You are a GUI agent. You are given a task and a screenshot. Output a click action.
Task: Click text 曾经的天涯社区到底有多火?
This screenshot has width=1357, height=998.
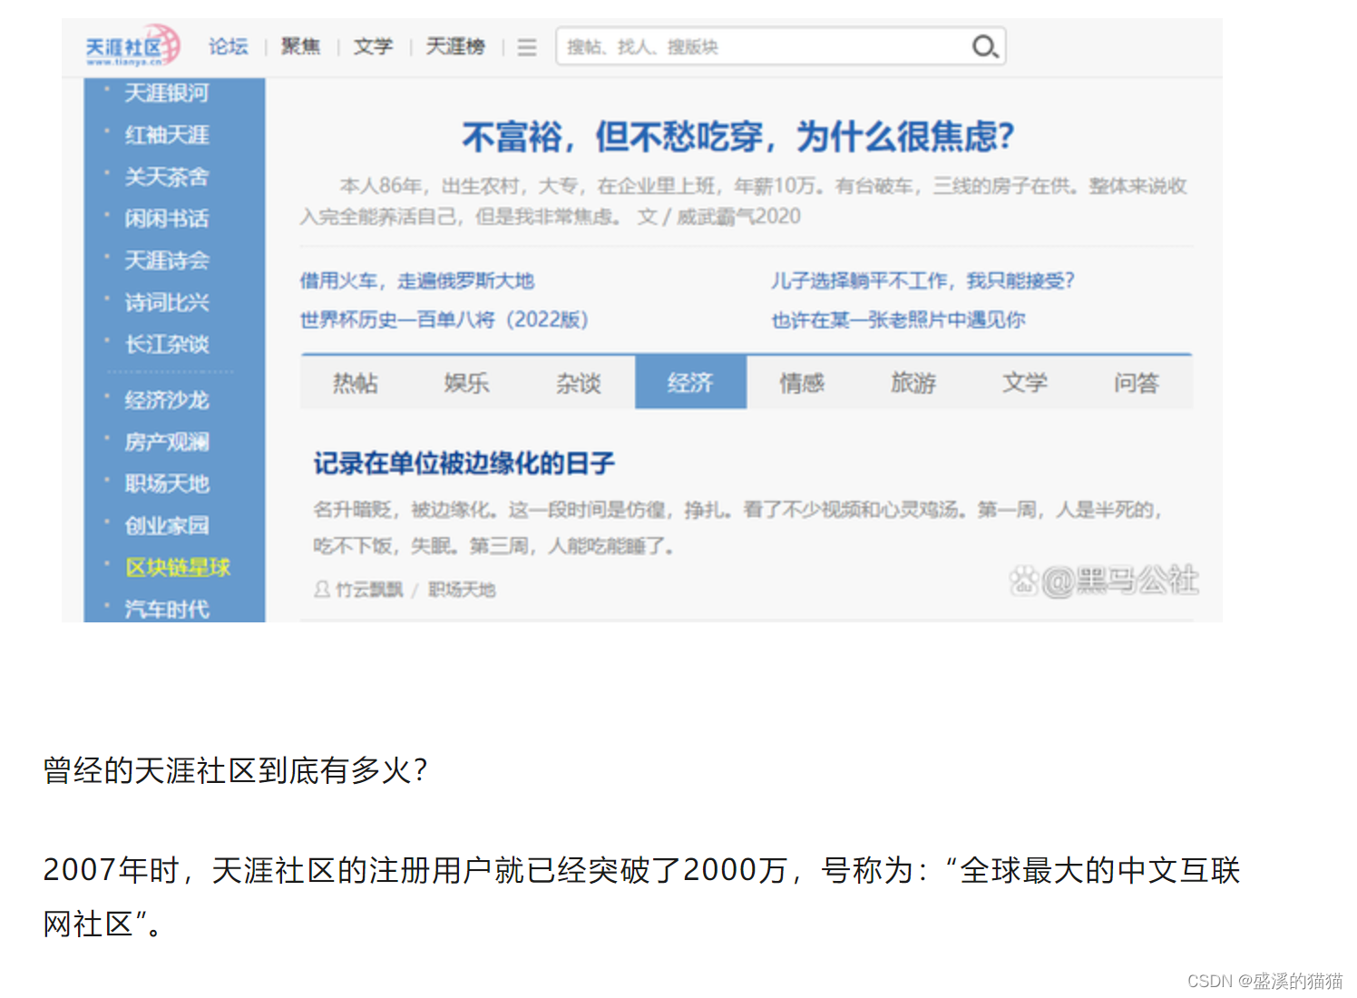[236, 770]
